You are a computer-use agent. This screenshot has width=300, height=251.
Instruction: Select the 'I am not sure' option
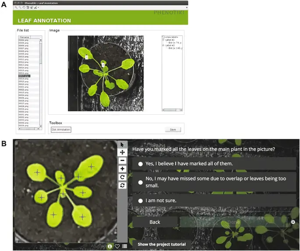tap(141, 201)
